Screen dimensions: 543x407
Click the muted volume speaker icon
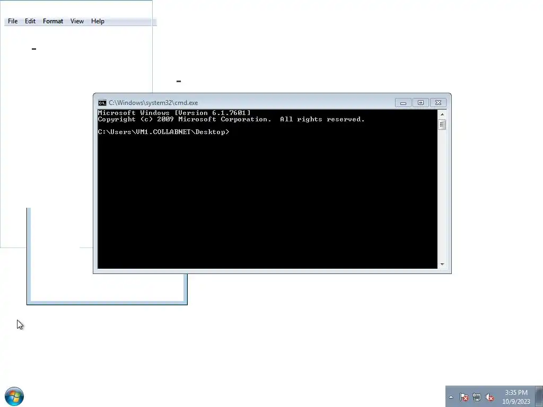tap(489, 397)
